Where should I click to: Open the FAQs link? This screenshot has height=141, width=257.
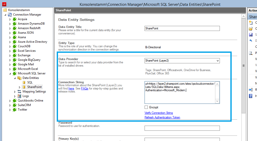pos(85,88)
